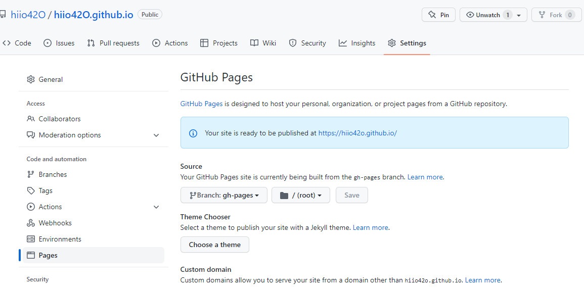
Task: Click the Branches git-branch icon in sidebar
Action: coord(30,174)
